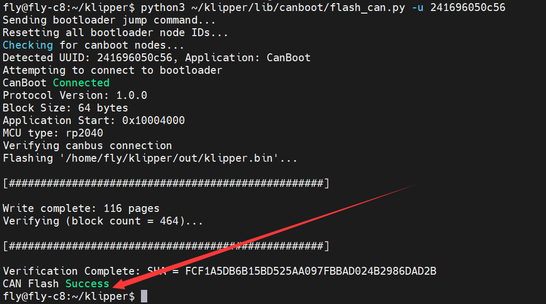Click the Detected UUID line's CanBoot application name
This screenshot has width=546, height=304.
tap(289, 58)
